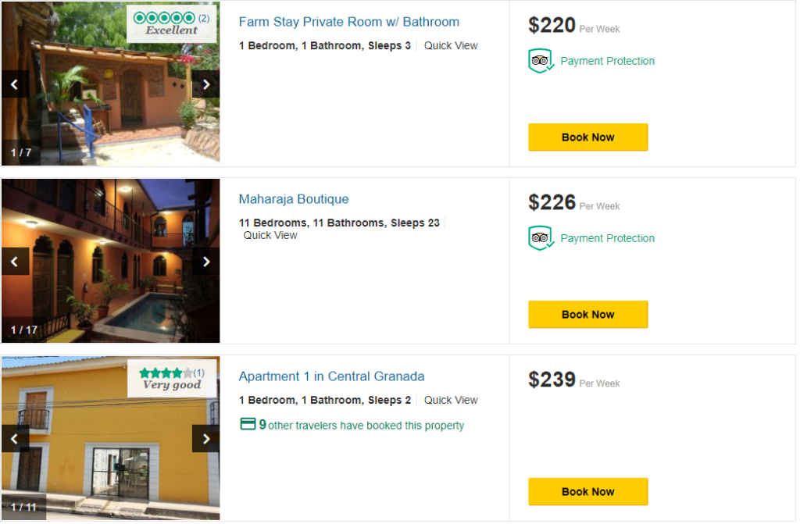Viewport: 800px width, 524px height.
Task: Show previous photo of Farm Stay listing
Action: tap(15, 84)
